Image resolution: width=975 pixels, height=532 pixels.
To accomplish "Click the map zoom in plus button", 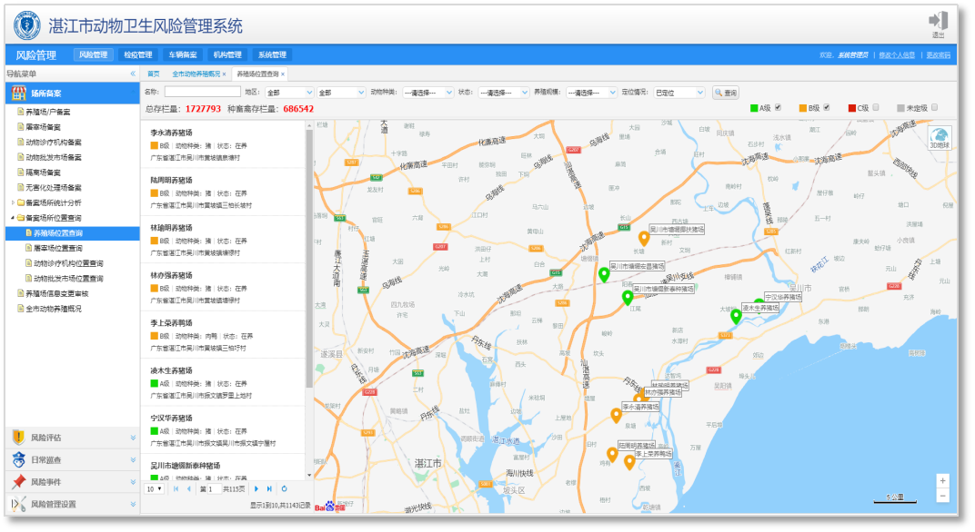I will (942, 480).
